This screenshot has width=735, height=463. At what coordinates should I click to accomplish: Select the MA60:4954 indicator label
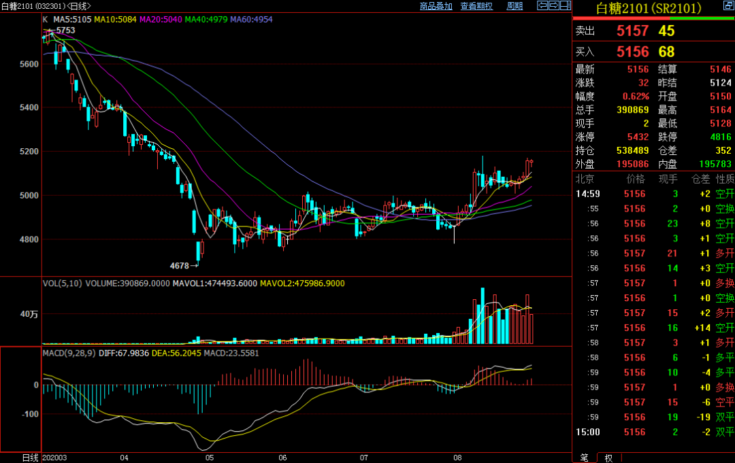(251, 20)
